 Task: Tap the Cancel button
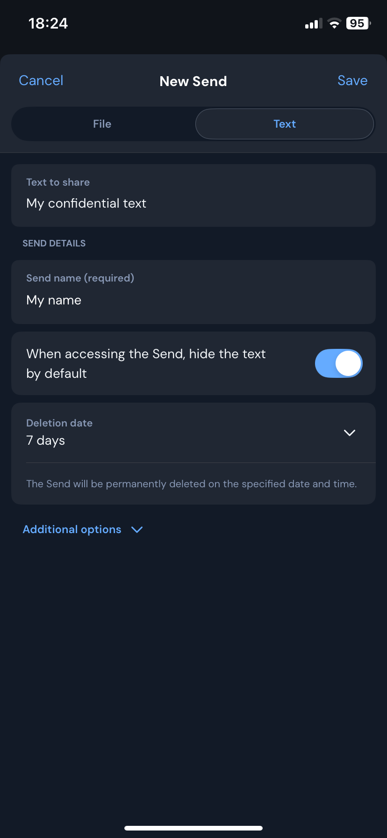pyautogui.click(x=41, y=80)
